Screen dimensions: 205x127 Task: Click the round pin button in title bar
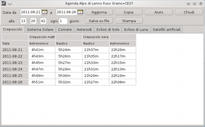click(10, 3)
